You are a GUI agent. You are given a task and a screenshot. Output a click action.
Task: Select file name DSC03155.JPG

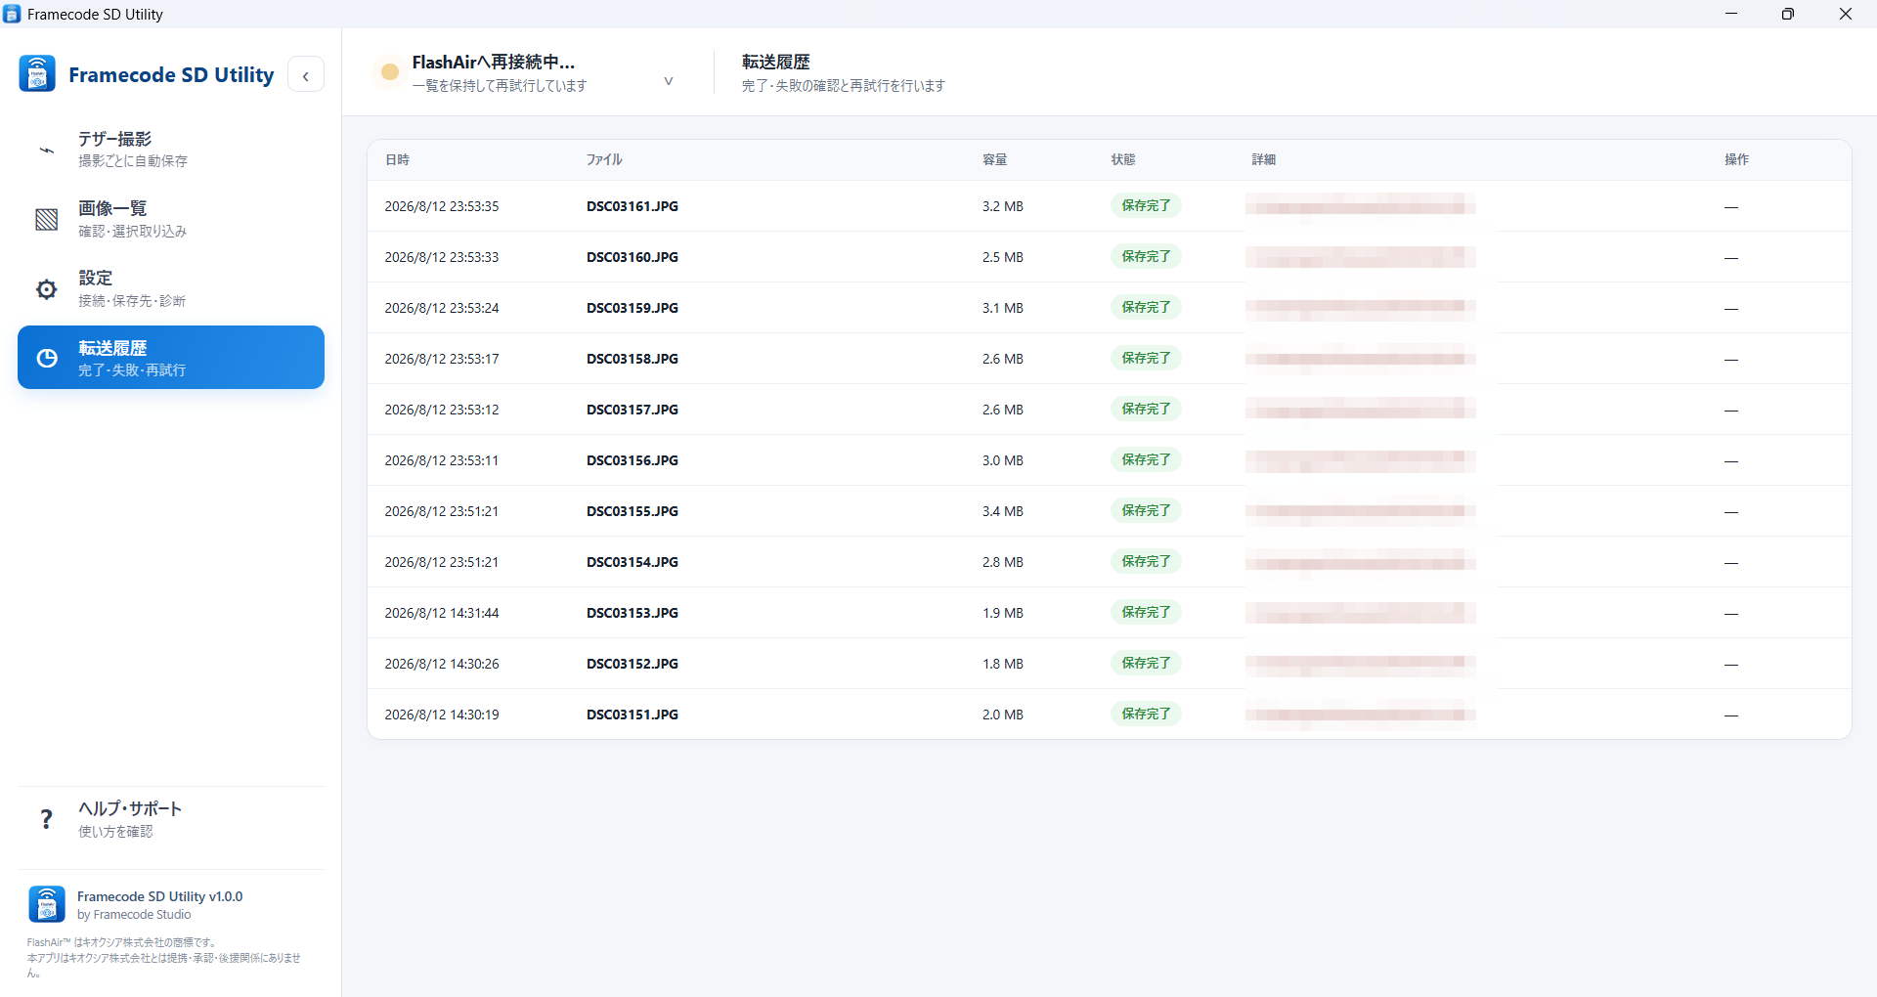[633, 511]
